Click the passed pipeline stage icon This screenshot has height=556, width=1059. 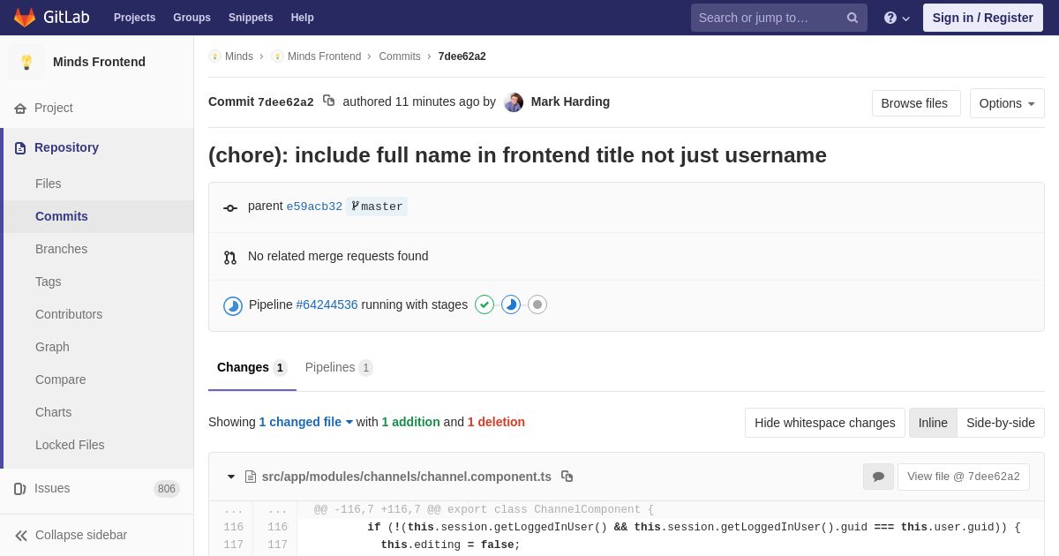click(x=484, y=304)
